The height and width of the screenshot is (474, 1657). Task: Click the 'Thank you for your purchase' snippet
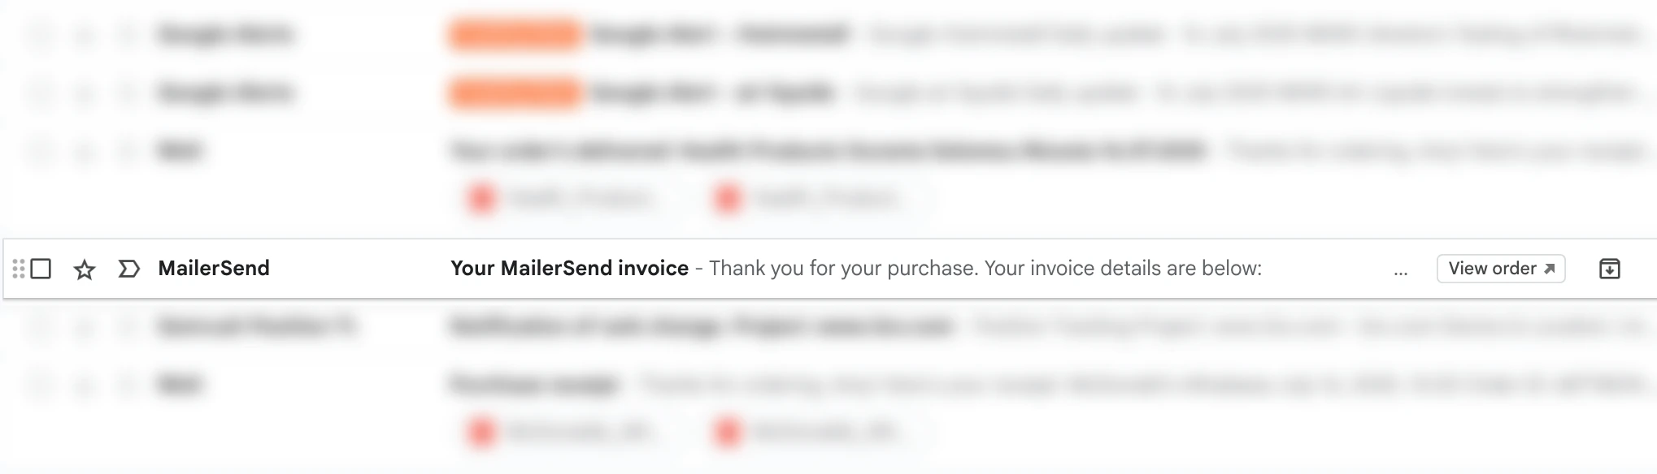pyautogui.click(x=985, y=269)
